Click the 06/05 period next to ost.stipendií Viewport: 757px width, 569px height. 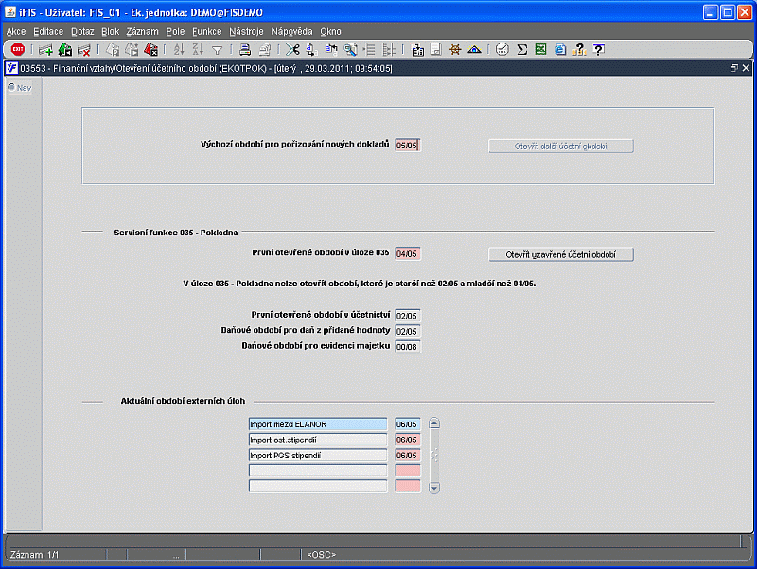(408, 440)
